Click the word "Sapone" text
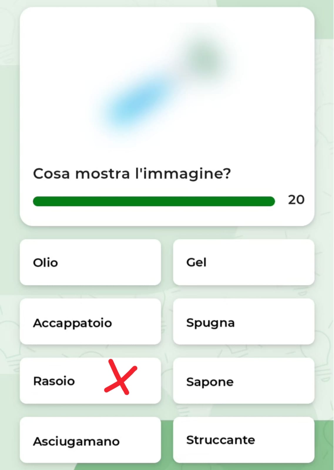The image size is (334, 470). [x=210, y=382]
